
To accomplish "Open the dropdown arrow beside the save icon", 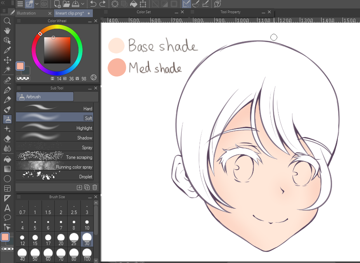I will pyautogui.click(x=83, y=4).
